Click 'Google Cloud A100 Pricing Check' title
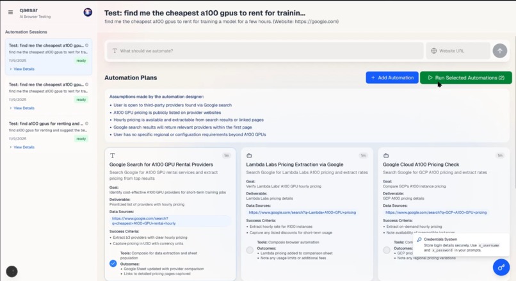 (x=421, y=165)
